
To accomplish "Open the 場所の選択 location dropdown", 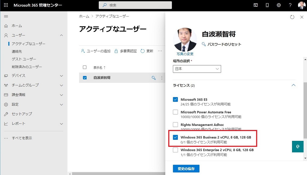I will (x=197, y=69).
